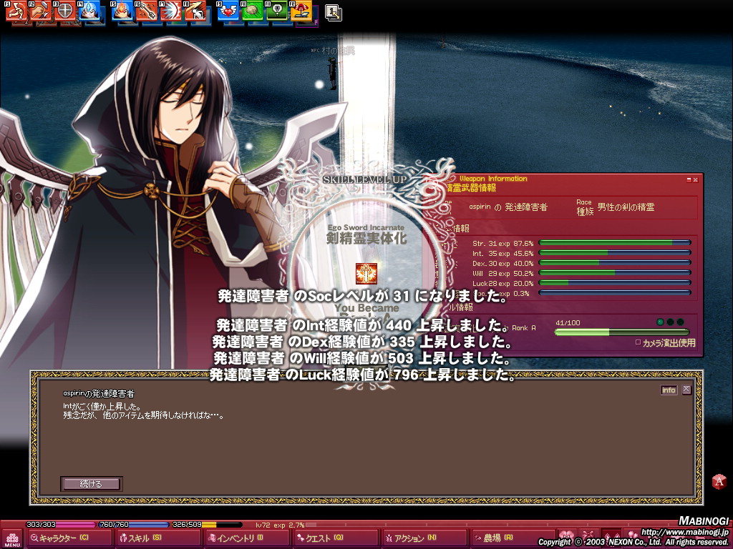Click the 村の住民 NPC name label
The height and width of the screenshot is (549, 733).
pos(338,51)
